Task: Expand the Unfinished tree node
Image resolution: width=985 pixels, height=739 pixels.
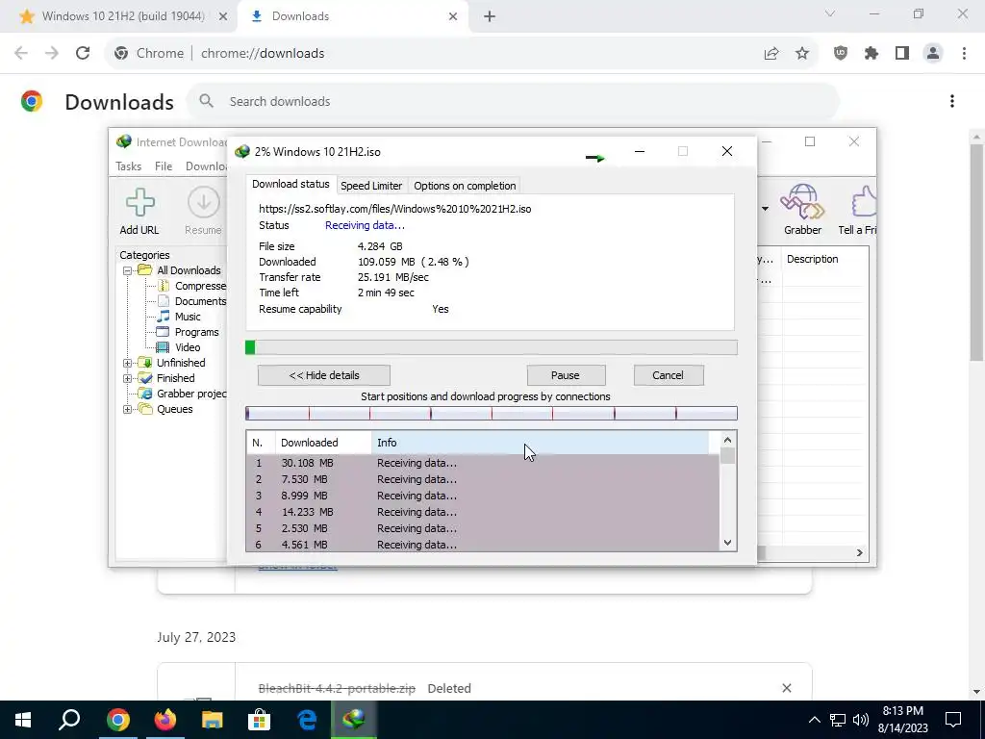Action: [x=128, y=363]
